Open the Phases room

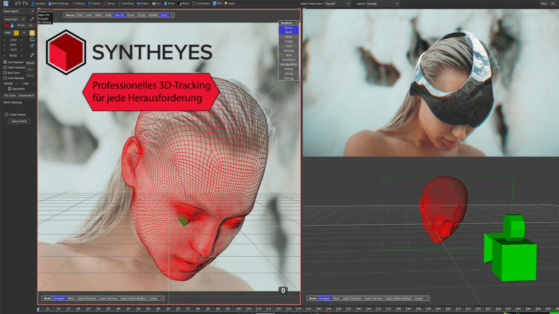click(183, 4)
